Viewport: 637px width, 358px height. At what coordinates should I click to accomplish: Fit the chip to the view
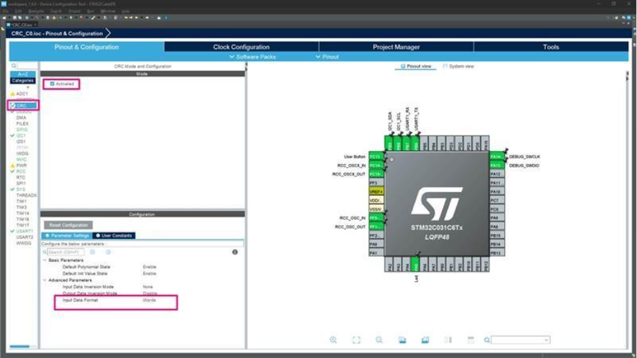357,340
